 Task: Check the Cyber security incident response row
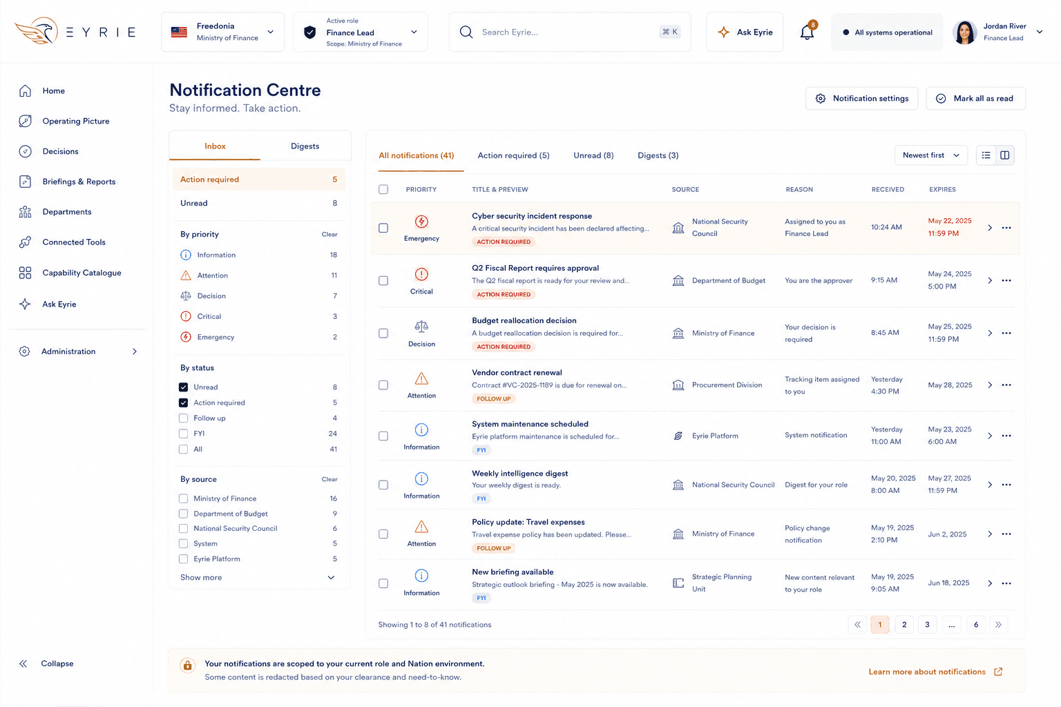383,228
